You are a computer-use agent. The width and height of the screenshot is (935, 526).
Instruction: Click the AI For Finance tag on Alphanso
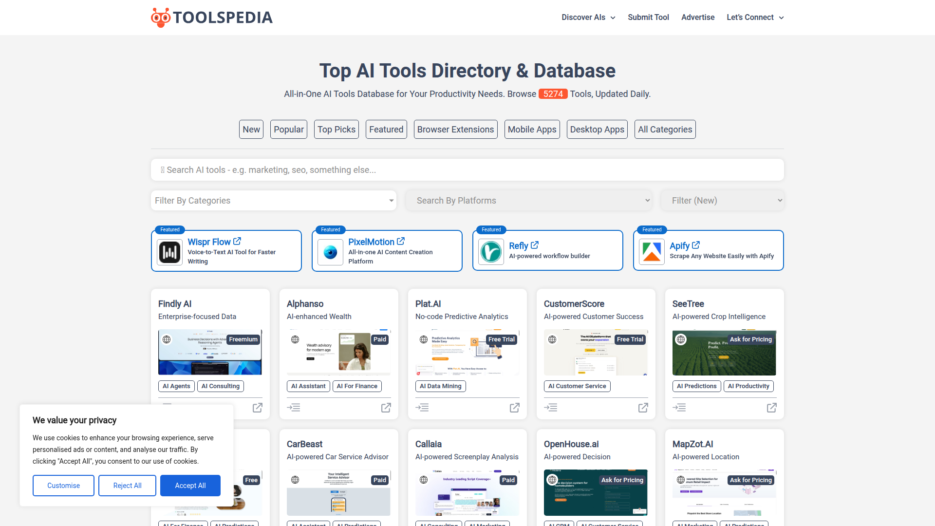click(x=357, y=386)
